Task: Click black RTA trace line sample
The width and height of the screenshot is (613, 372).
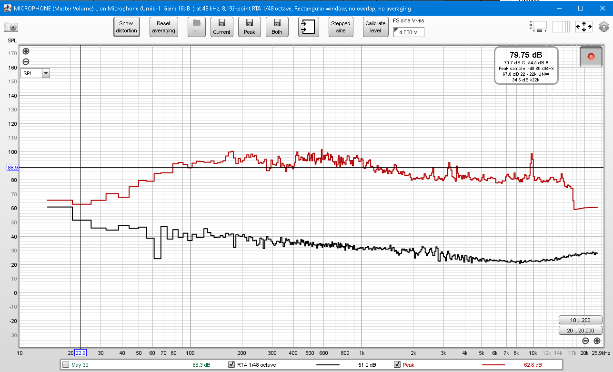Action: coord(328,365)
